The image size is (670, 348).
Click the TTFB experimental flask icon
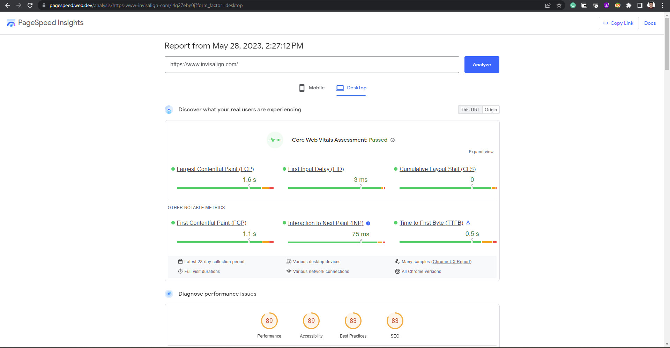(468, 223)
